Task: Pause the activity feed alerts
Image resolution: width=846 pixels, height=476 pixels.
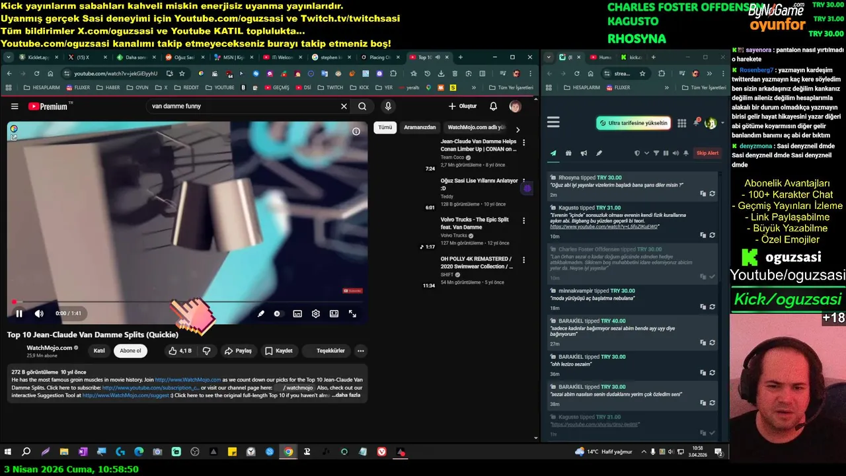Action: tap(666, 153)
